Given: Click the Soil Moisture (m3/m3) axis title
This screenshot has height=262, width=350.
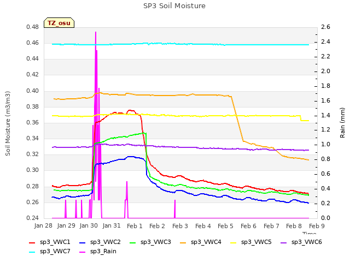Looking at the screenshot, I should pyautogui.click(x=8, y=123).
